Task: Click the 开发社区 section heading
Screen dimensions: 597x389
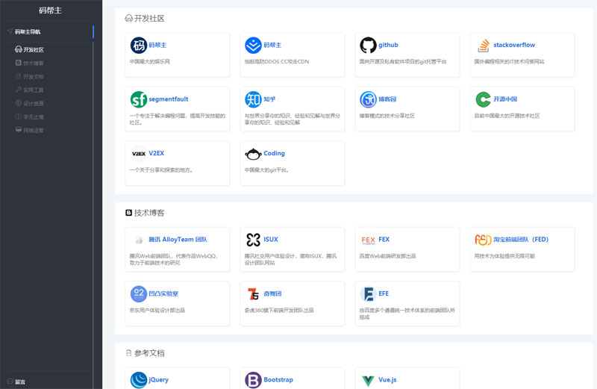Action: click(149, 18)
